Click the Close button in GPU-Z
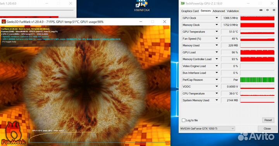This screenshot has width=279, height=146. [267, 129]
